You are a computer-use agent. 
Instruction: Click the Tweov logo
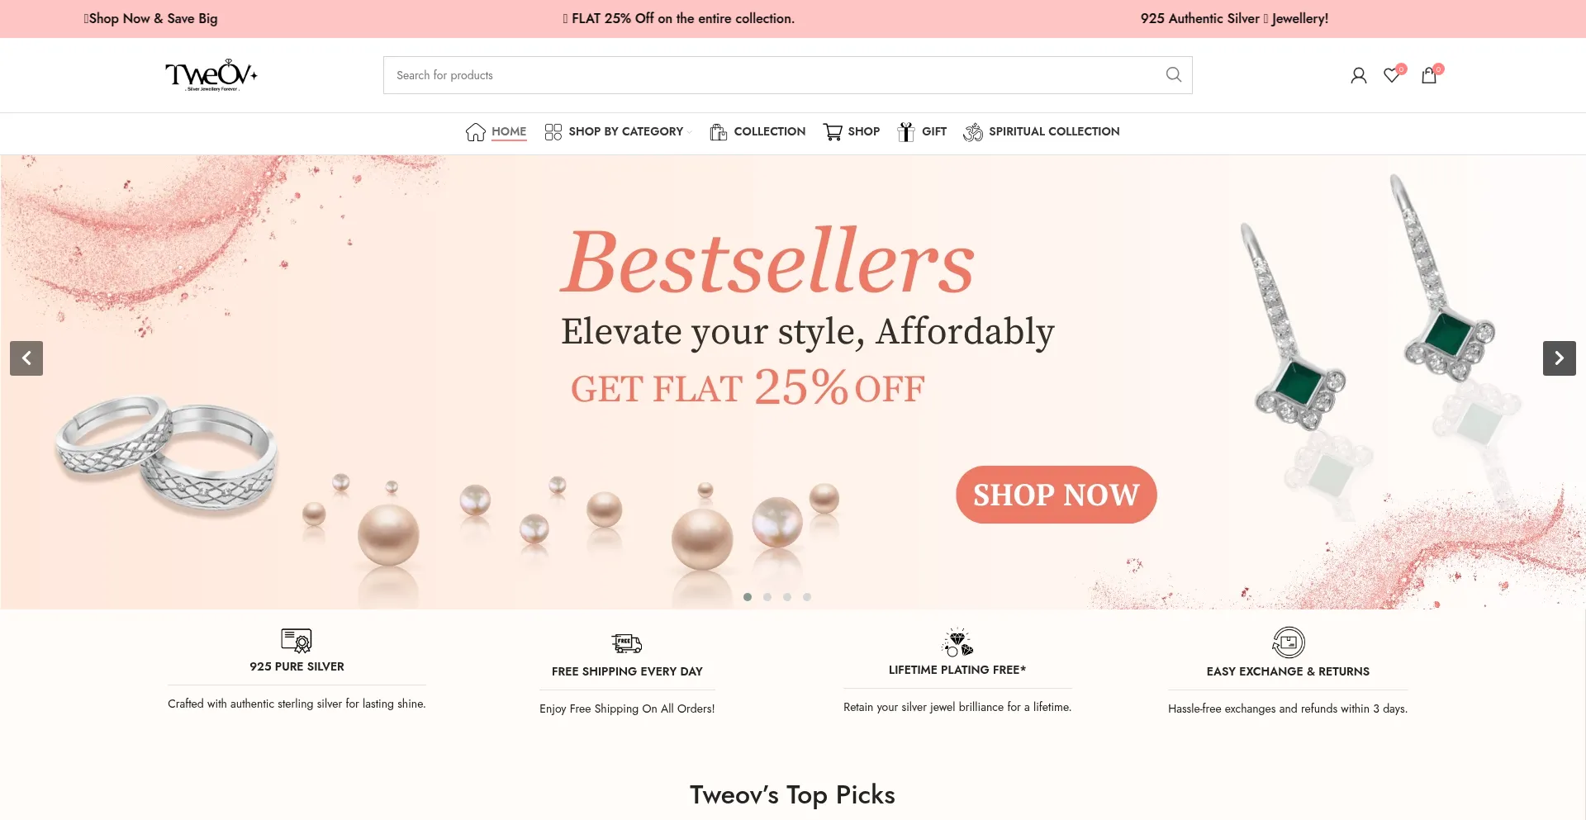click(211, 75)
